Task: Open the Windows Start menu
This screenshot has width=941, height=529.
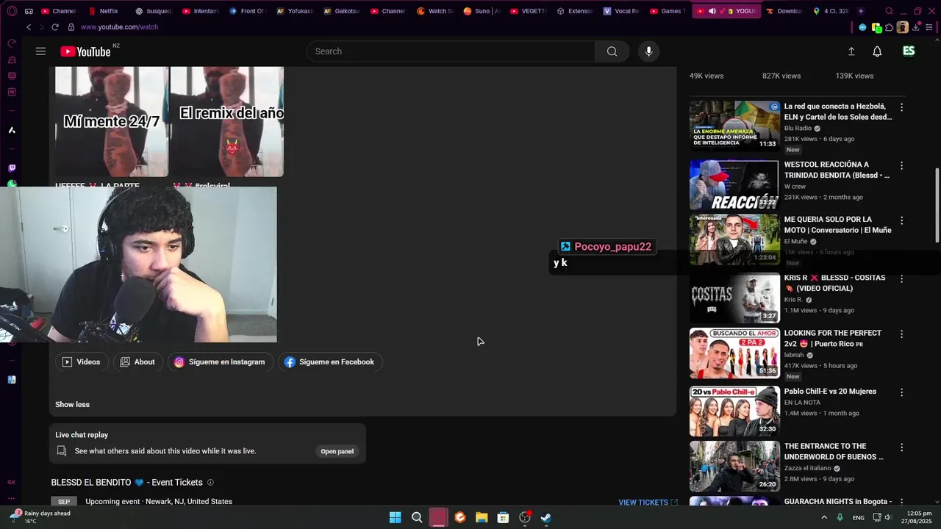Action: (x=395, y=517)
